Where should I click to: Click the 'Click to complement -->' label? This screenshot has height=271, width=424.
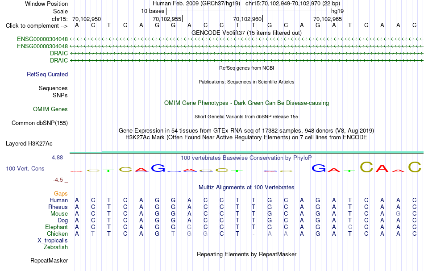pyautogui.click(x=37, y=26)
